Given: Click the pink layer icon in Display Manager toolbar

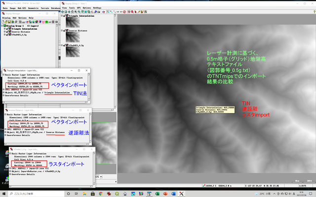Looking at the screenshot, I should click(x=43, y=22).
